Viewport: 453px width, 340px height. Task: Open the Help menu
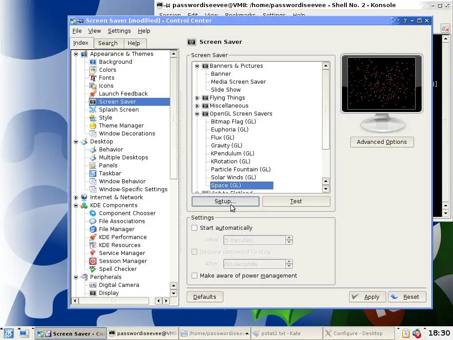tap(144, 31)
